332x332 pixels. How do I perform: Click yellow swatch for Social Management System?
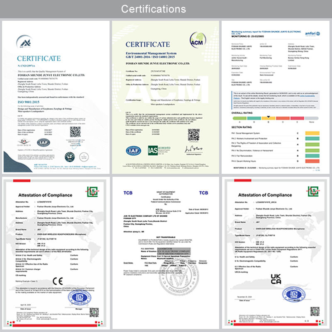coord(312,133)
